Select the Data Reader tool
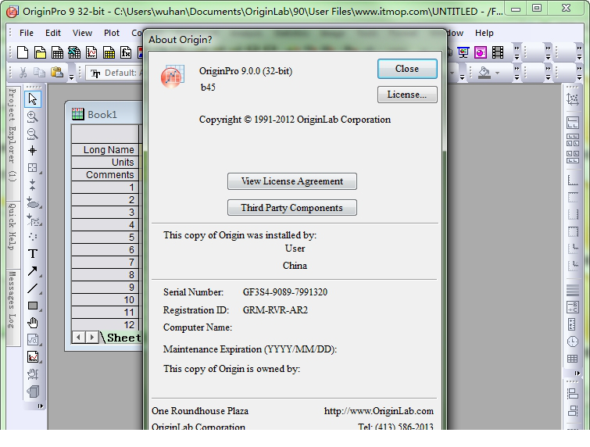590x447 pixels. [33, 168]
